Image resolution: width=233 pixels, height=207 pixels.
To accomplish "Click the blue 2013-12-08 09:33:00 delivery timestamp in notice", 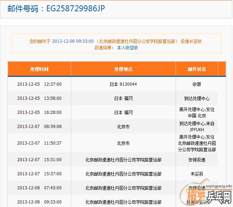I will coord(73,41).
